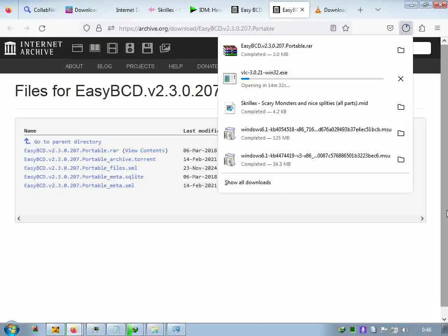
Task: Open the Texts book icon
Action: (95, 48)
